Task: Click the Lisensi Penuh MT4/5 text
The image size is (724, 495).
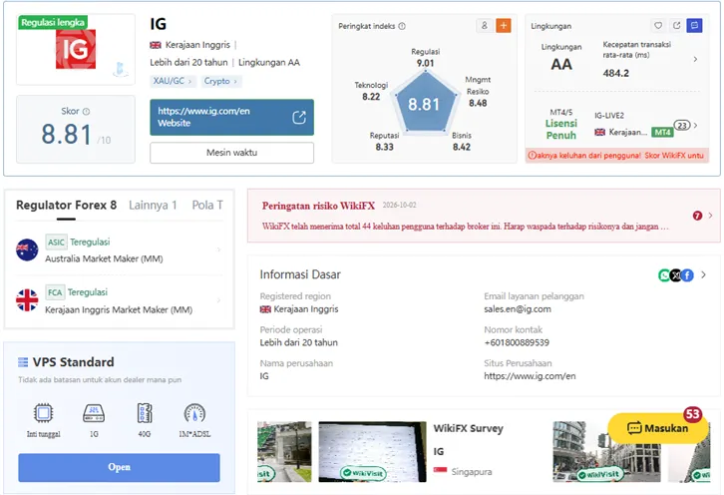Action: [x=561, y=130]
